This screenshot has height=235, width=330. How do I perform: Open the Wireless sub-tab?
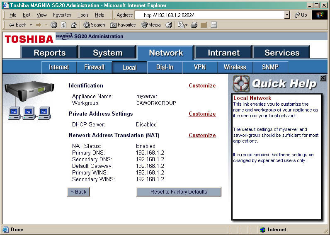pos(235,67)
